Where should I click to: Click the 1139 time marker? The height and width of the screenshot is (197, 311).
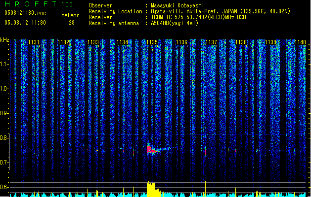tap(271, 42)
